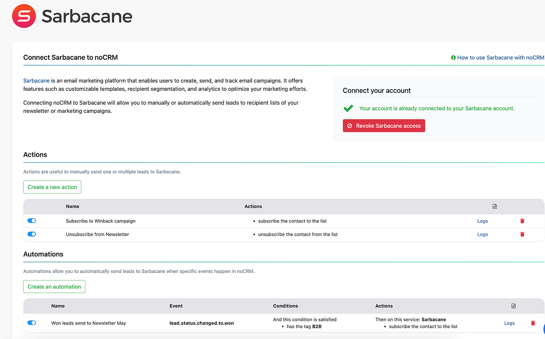Delete the Unsubscribe from Newsletter action
The height and width of the screenshot is (339, 545).
click(x=522, y=234)
